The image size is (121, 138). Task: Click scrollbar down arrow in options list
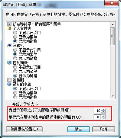coord(113,96)
